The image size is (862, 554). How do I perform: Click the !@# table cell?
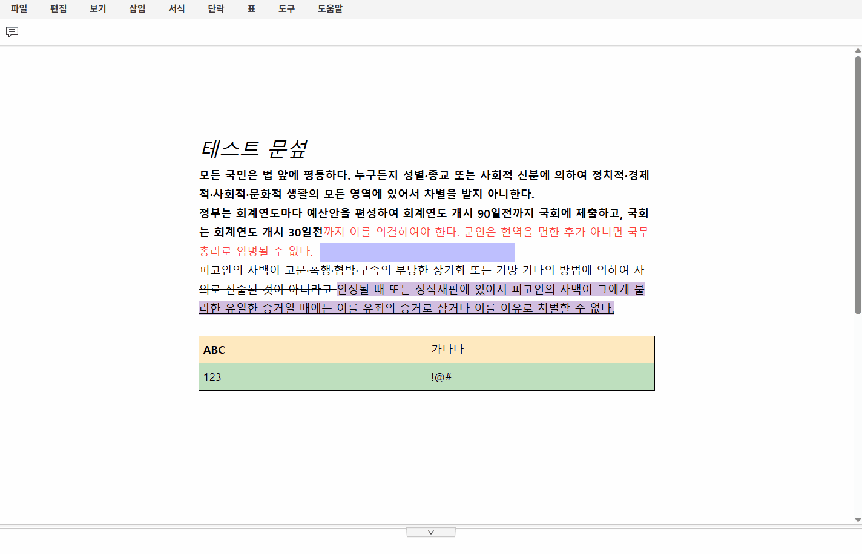pyautogui.click(x=541, y=377)
